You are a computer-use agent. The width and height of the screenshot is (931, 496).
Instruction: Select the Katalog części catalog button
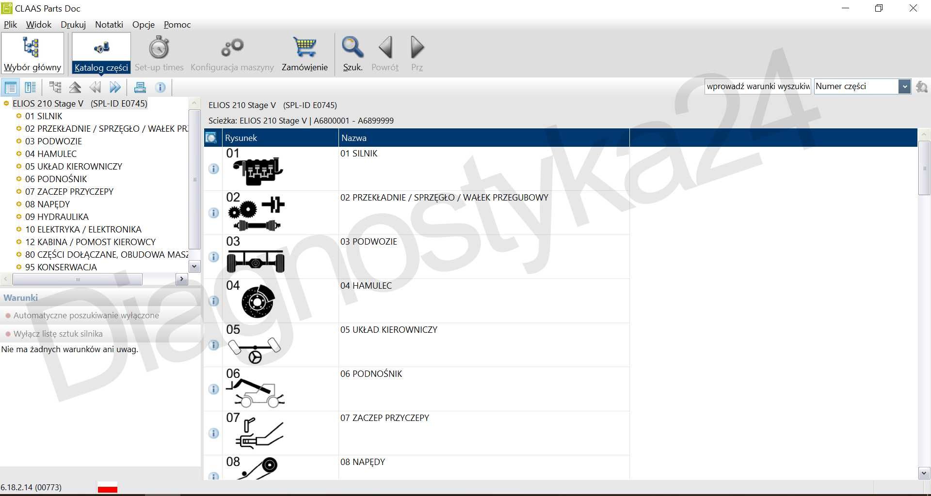tap(101, 53)
